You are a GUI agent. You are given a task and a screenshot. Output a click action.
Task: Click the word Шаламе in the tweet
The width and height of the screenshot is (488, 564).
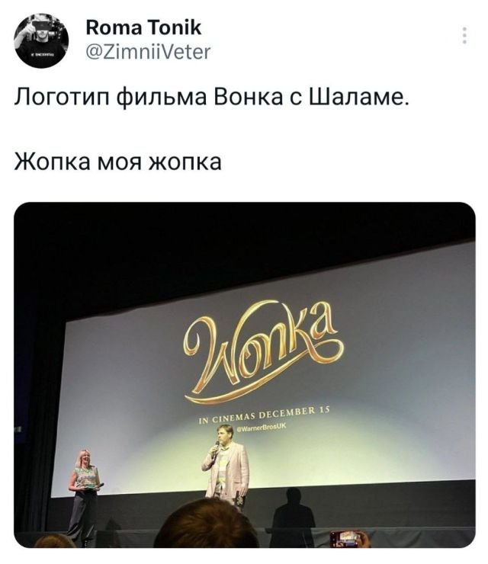tap(359, 98)
